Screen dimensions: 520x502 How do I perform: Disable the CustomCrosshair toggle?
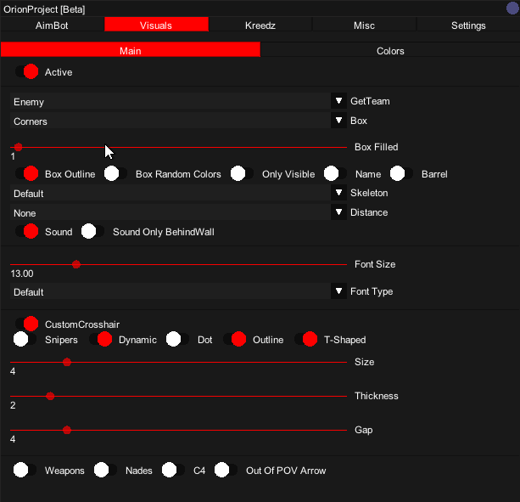(x=27, y=324)
